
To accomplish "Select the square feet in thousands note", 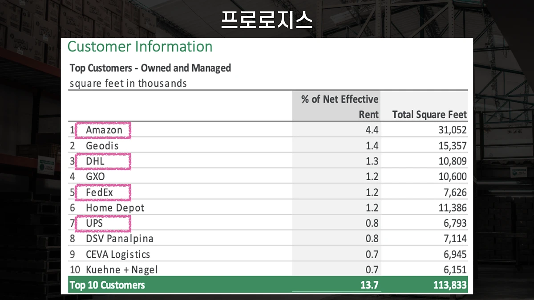I will point(128,84).
